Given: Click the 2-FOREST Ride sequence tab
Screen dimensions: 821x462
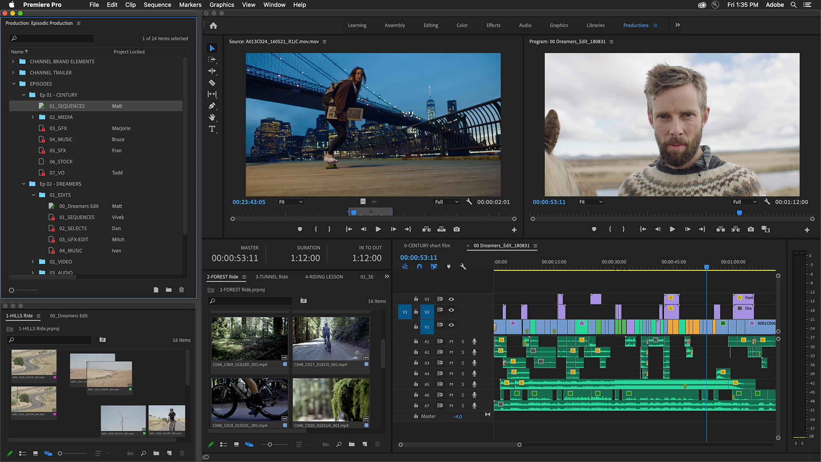Looking at the screenshot, I should (x=224, y=276).
